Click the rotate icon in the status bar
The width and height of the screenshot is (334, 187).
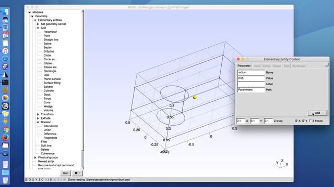coord(42,180)
